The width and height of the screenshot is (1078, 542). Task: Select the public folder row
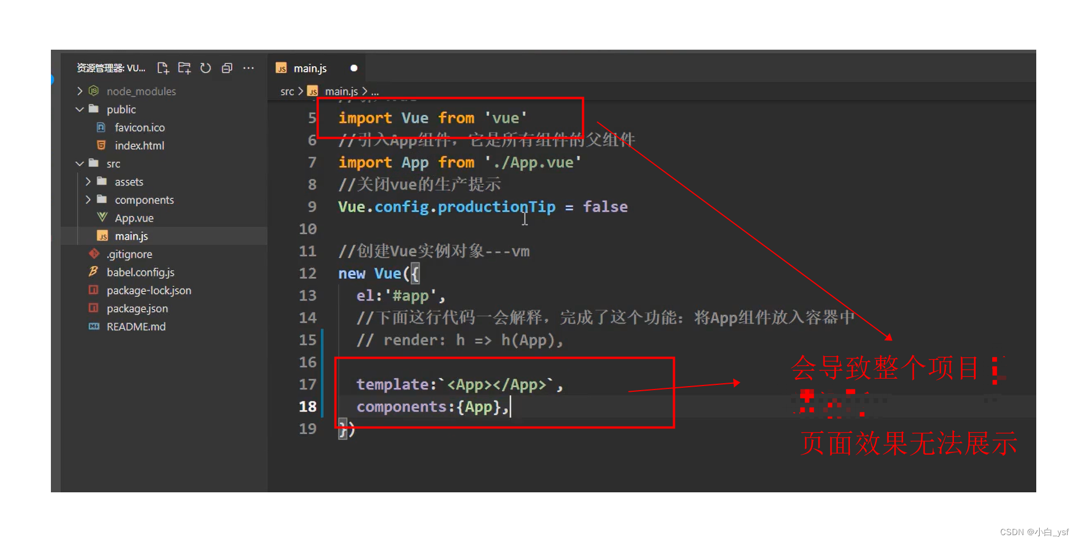164,109
